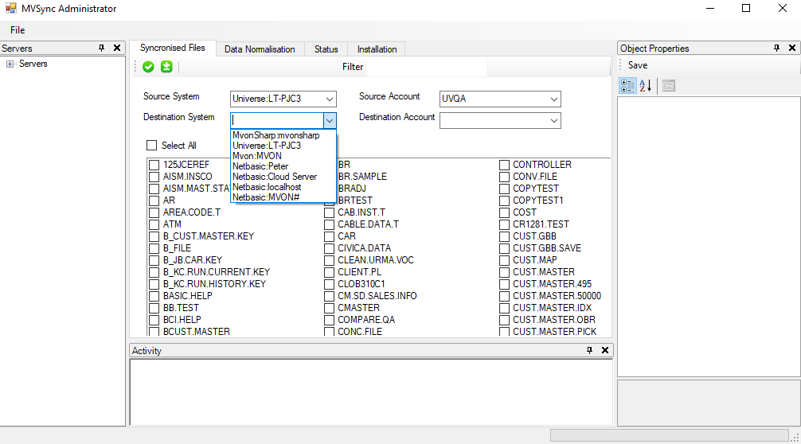Image resolution: width=801 pixels, height=444 pixels.
Task: Expand the Servers tree node
Action: [x=10, y=64]
